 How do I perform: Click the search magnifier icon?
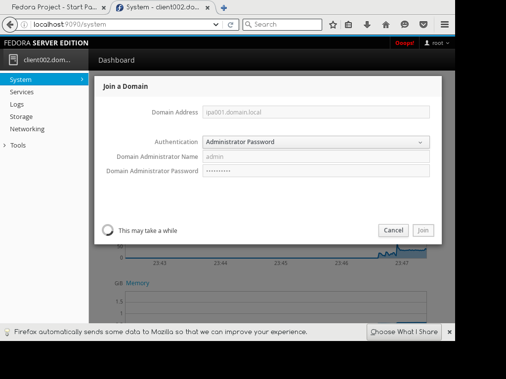point(248,25)
